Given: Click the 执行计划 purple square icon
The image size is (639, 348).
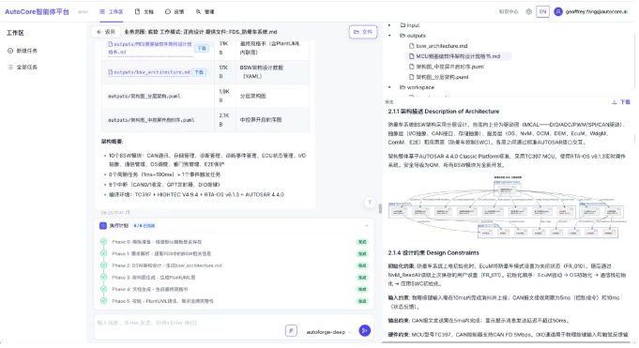Looking at the screenshot, I should (x=103, y=226).
